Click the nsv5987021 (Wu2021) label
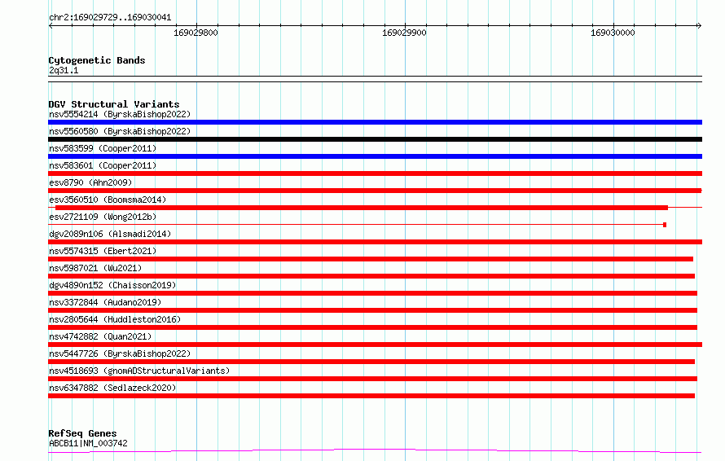Screen dimensions: 725x461 [95, 268]
